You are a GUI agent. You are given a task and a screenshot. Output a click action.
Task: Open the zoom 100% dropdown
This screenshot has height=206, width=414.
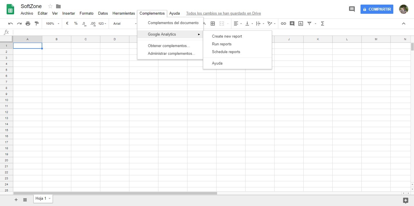click(x=52, y=24)
